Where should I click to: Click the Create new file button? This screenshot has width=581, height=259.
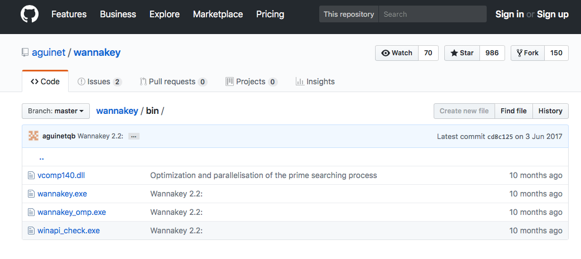[x=464, y=111]
